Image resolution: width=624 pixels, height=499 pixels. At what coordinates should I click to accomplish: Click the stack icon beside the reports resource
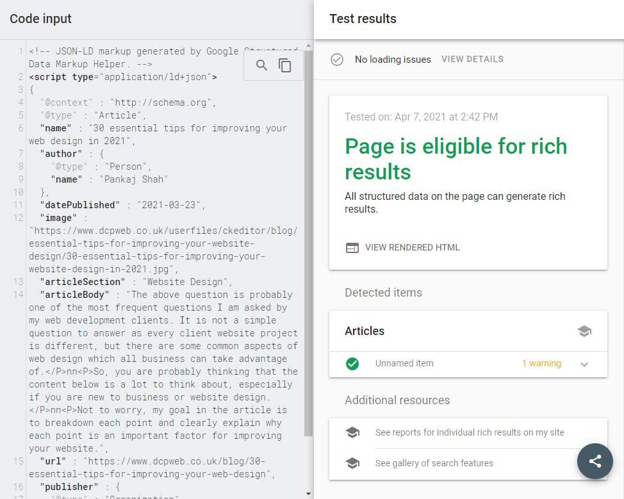352,432
